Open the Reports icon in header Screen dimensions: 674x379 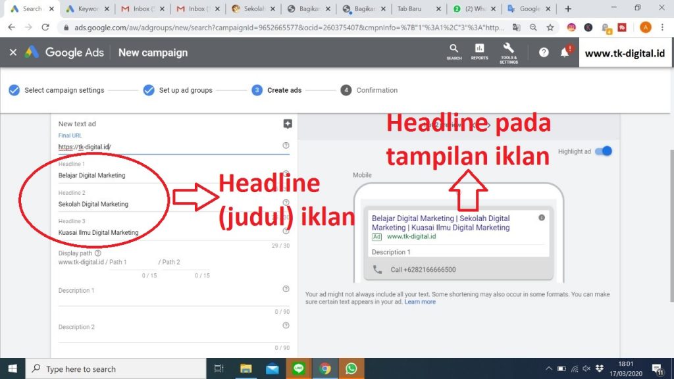point(480,51)
